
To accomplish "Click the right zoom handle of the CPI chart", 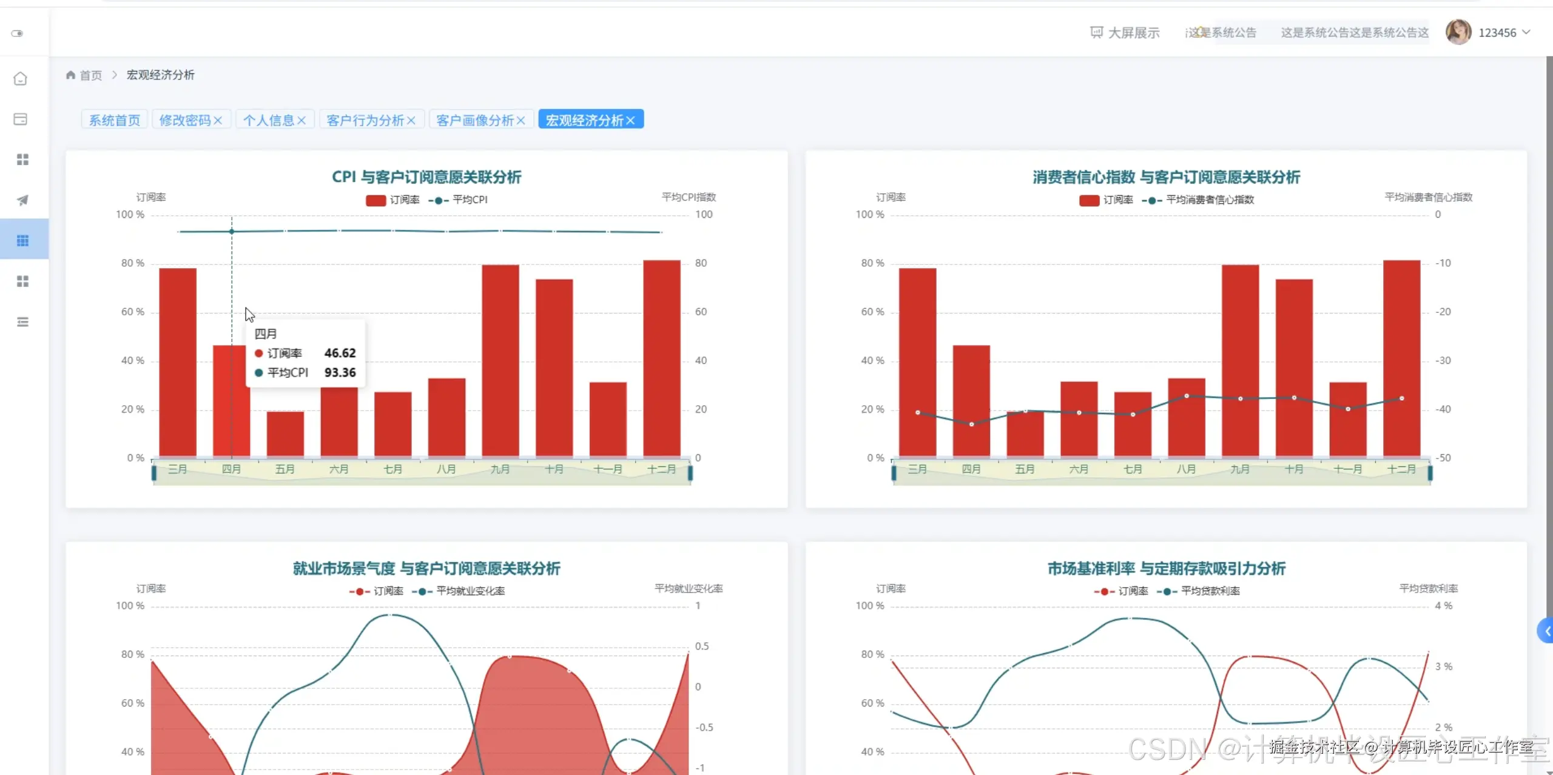I will [690, 472].
